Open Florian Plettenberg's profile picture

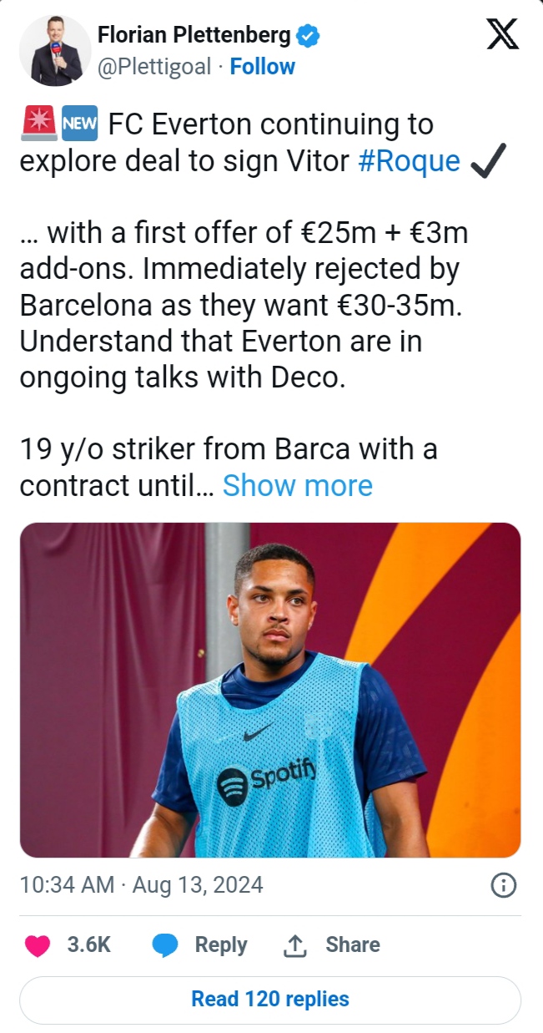click(57, 50)
